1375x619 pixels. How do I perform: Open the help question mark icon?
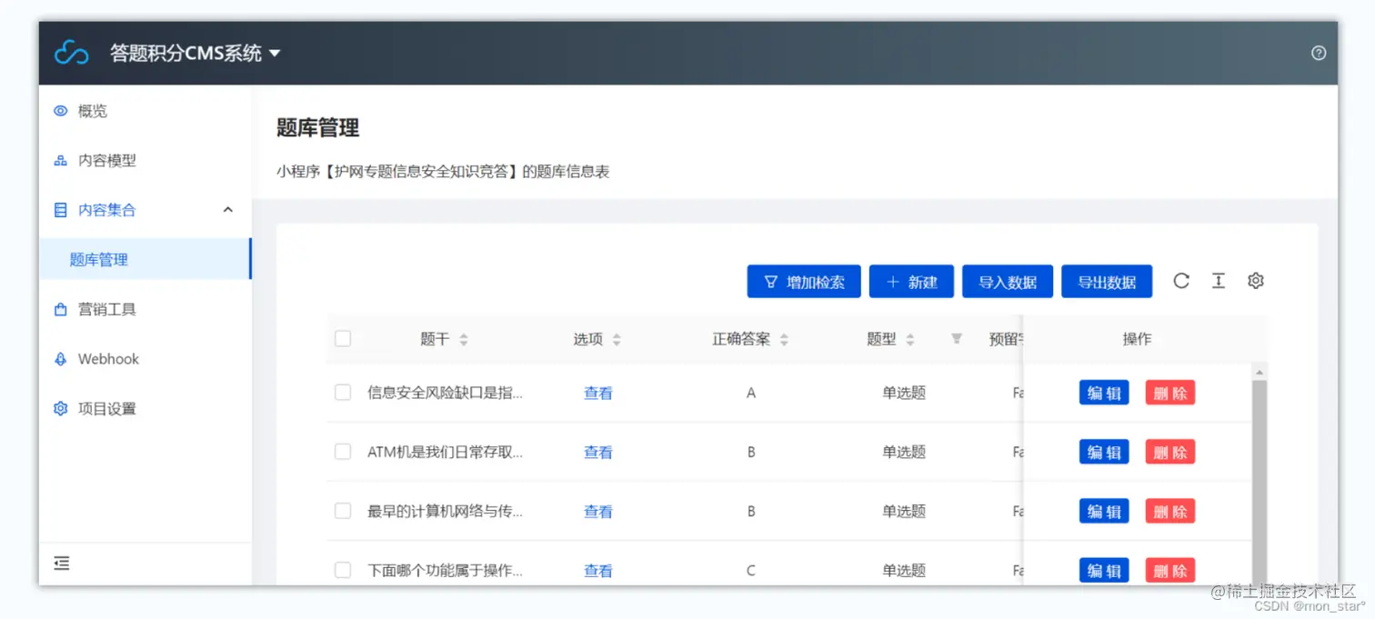pos(1319,53)
